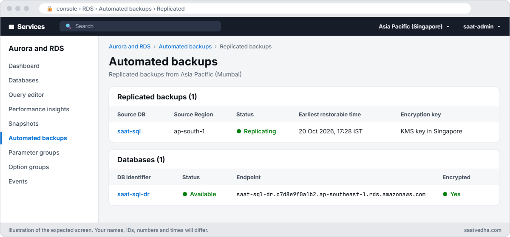Click the Databases (1) heading
The width and height of the screenshot is (510, 237).
coord(141,160)
